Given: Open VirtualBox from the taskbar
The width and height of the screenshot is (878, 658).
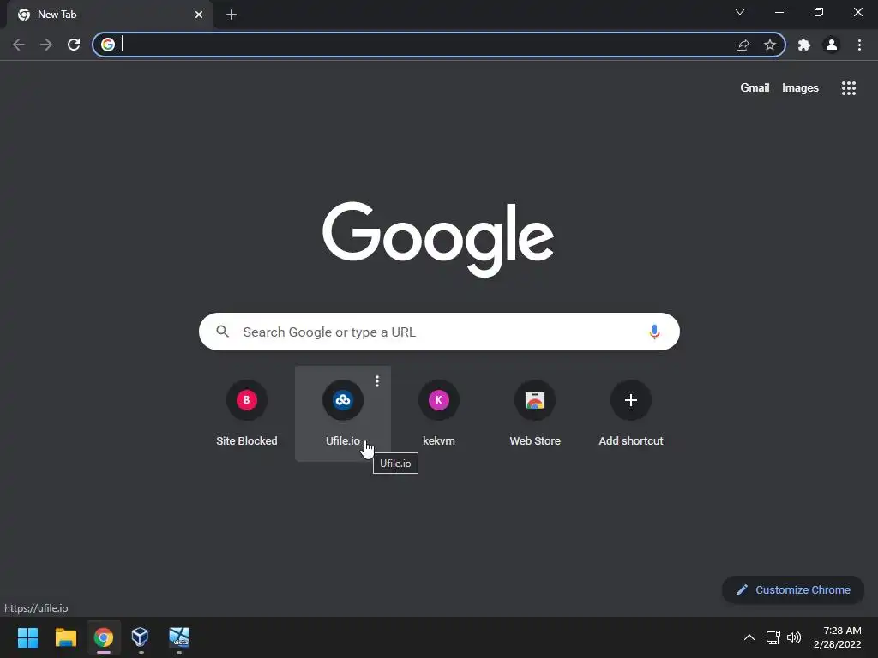Looking at the screenshot, I should pyautogui.click(x=140, y=637).
